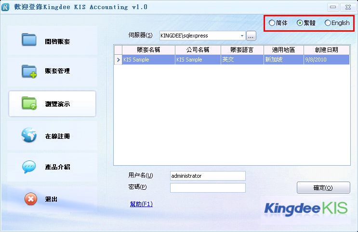Close the Kingdee KIS login window
Viewport: 358px width, 232px height.
[x=348, y=7]
